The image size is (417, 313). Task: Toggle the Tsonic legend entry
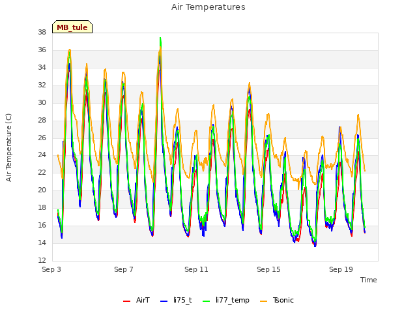point(277,300)
